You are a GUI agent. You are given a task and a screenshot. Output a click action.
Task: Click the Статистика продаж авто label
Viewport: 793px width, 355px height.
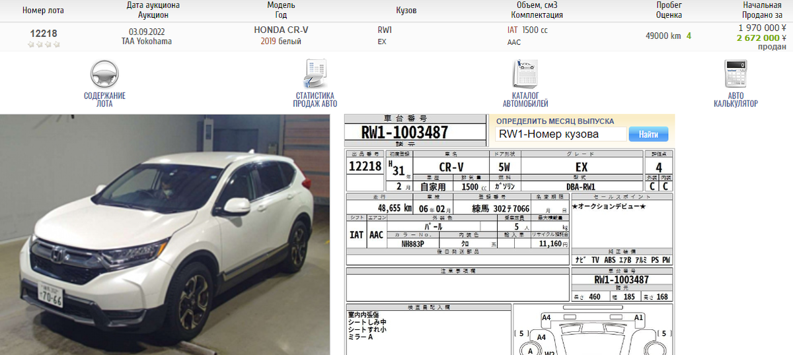315,100
